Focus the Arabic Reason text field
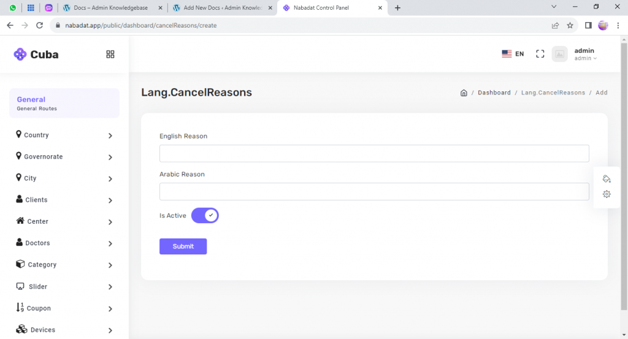 pos(374,191)
